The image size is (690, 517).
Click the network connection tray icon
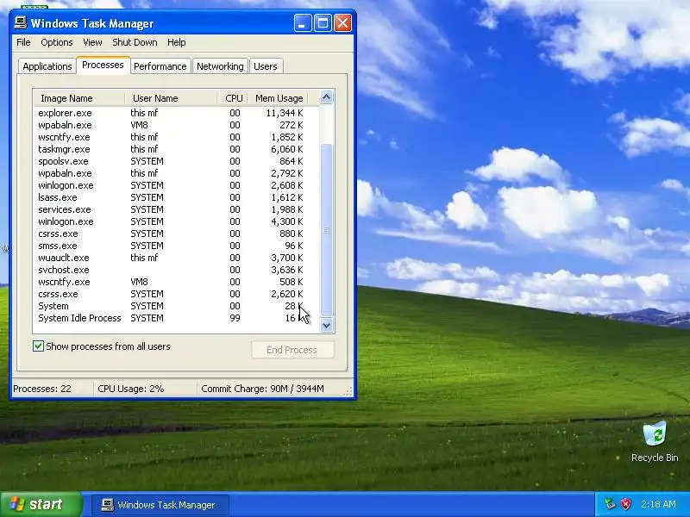coord(610,504)
